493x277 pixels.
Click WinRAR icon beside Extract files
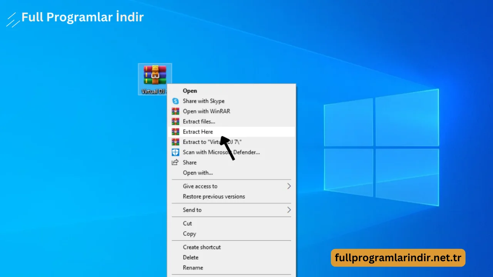(176, 122)
